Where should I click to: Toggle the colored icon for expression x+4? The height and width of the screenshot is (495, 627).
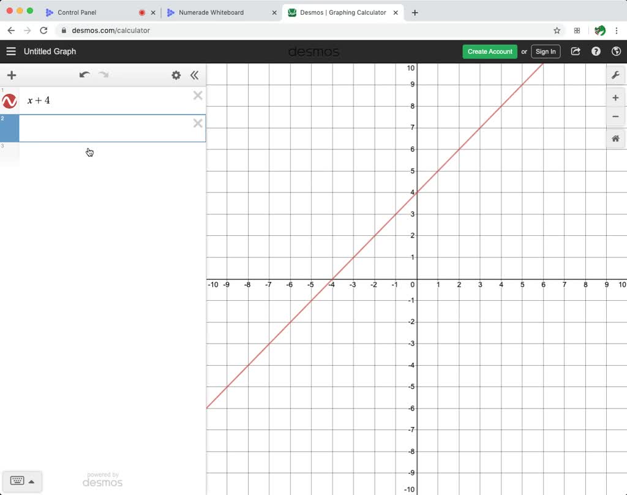pyautogui.click(x=9, y=100)
